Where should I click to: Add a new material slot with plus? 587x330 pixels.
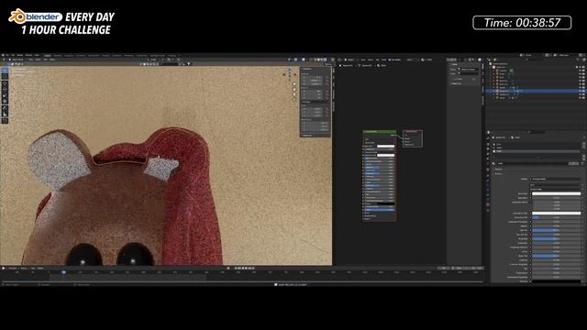(583, 144)
